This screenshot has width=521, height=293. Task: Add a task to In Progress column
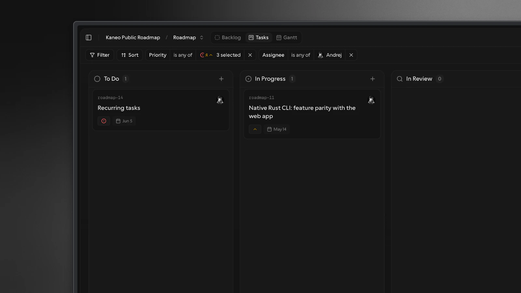pyautogui.click(x=373, y=79)
